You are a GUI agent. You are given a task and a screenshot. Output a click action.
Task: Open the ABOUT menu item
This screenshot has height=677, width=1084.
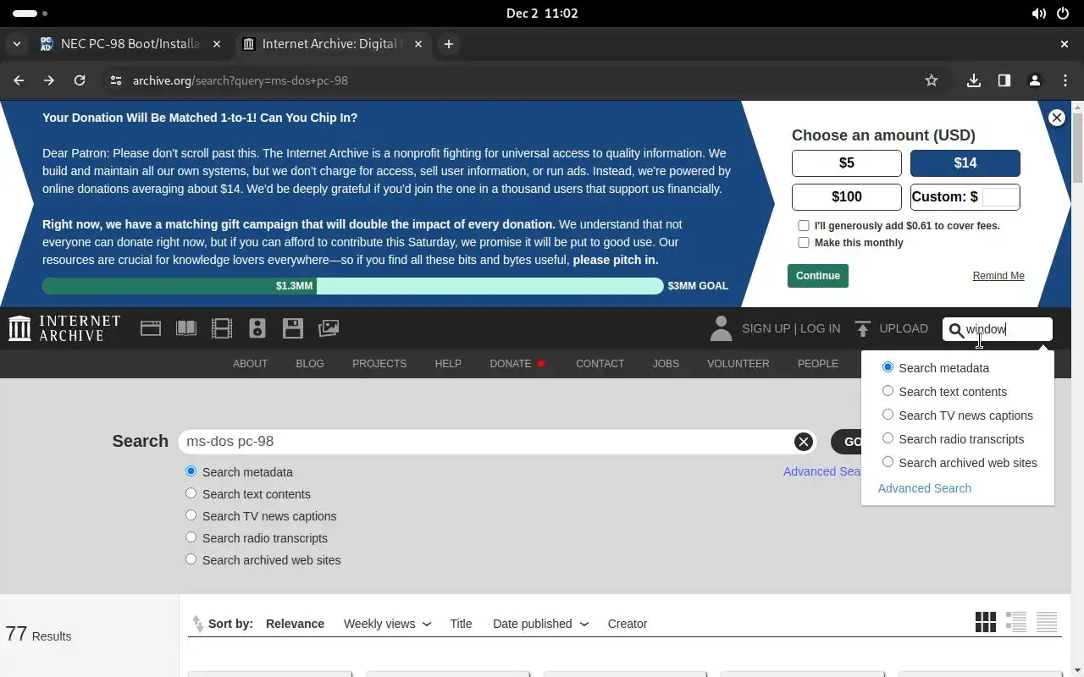[250, 364]
